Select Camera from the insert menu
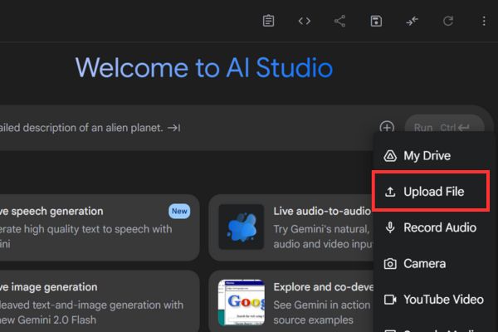 (432, 264)
